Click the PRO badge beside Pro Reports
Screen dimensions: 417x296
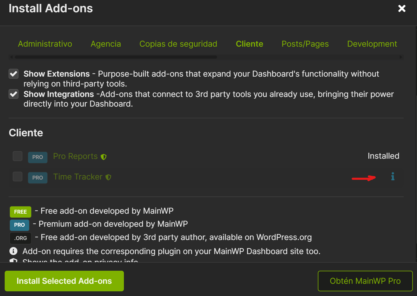click(x=38, y=157)
